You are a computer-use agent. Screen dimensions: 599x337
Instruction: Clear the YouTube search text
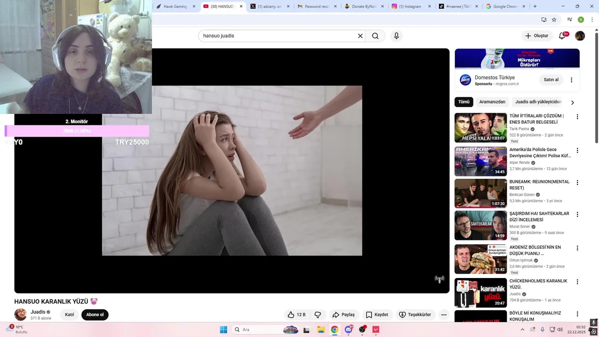tap(360, 36)
